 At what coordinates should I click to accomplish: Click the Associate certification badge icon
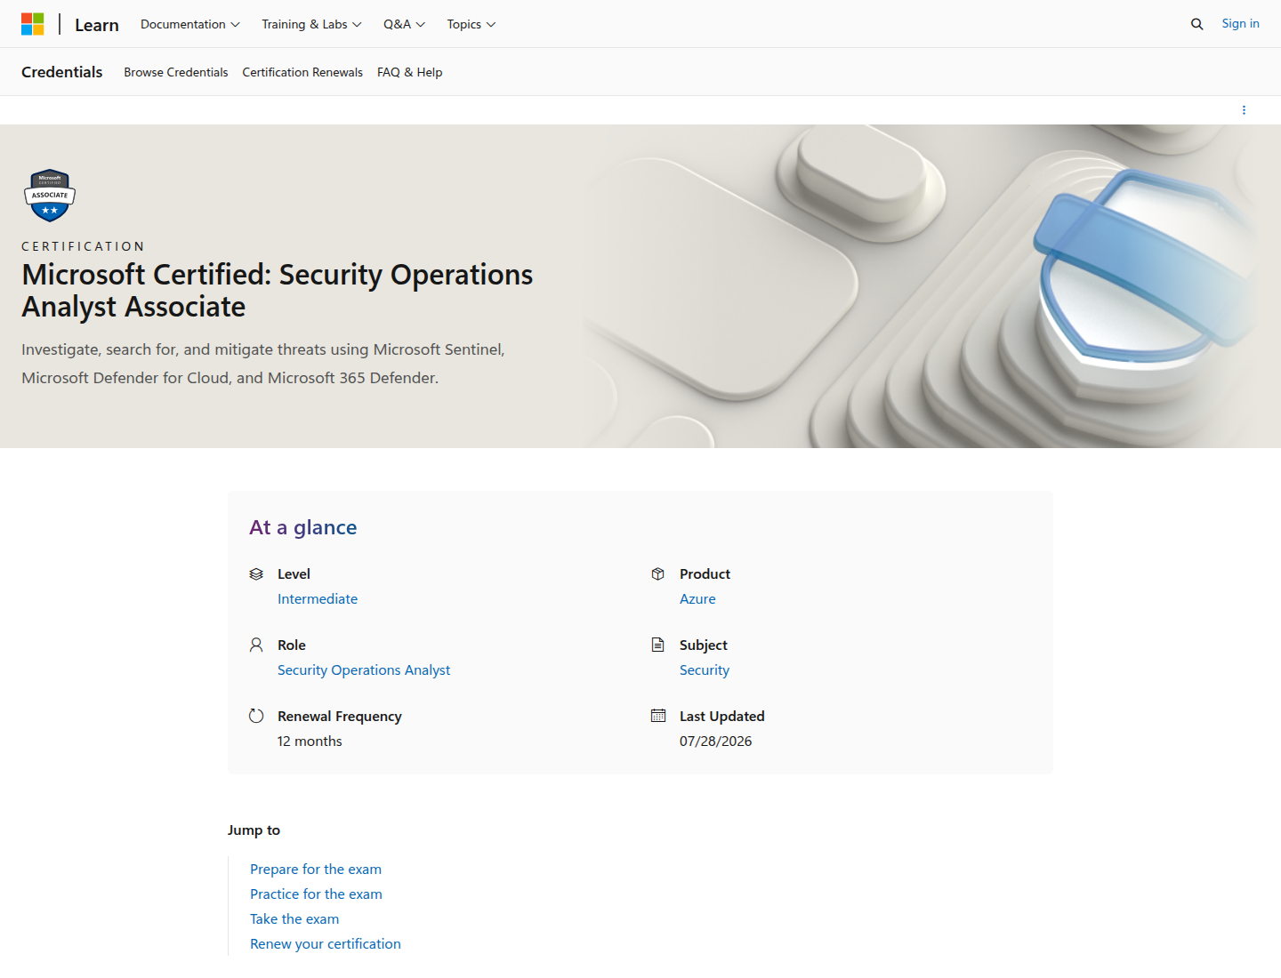pyautogui.click(x=50, y=195)
